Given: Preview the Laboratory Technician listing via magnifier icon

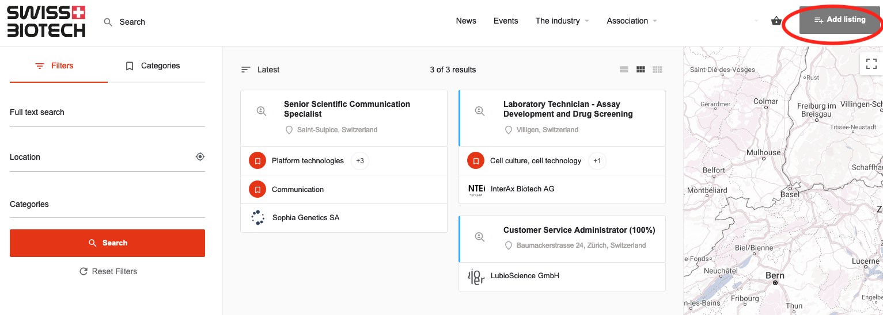Looking at the screenshot, I should pos(479,111).
